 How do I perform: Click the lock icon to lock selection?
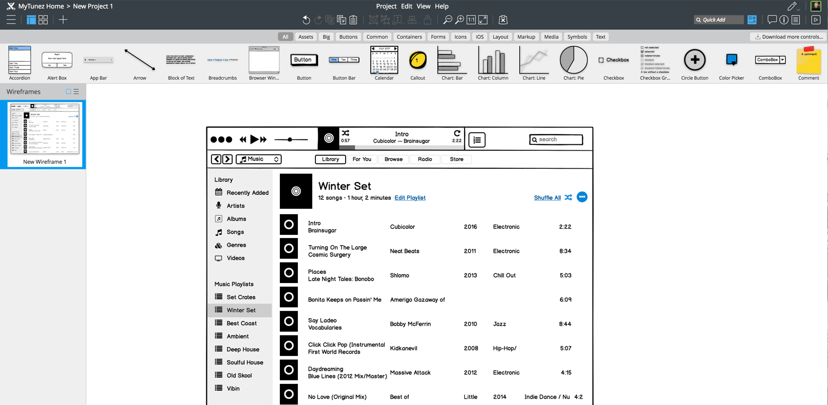tap(427, 20)
